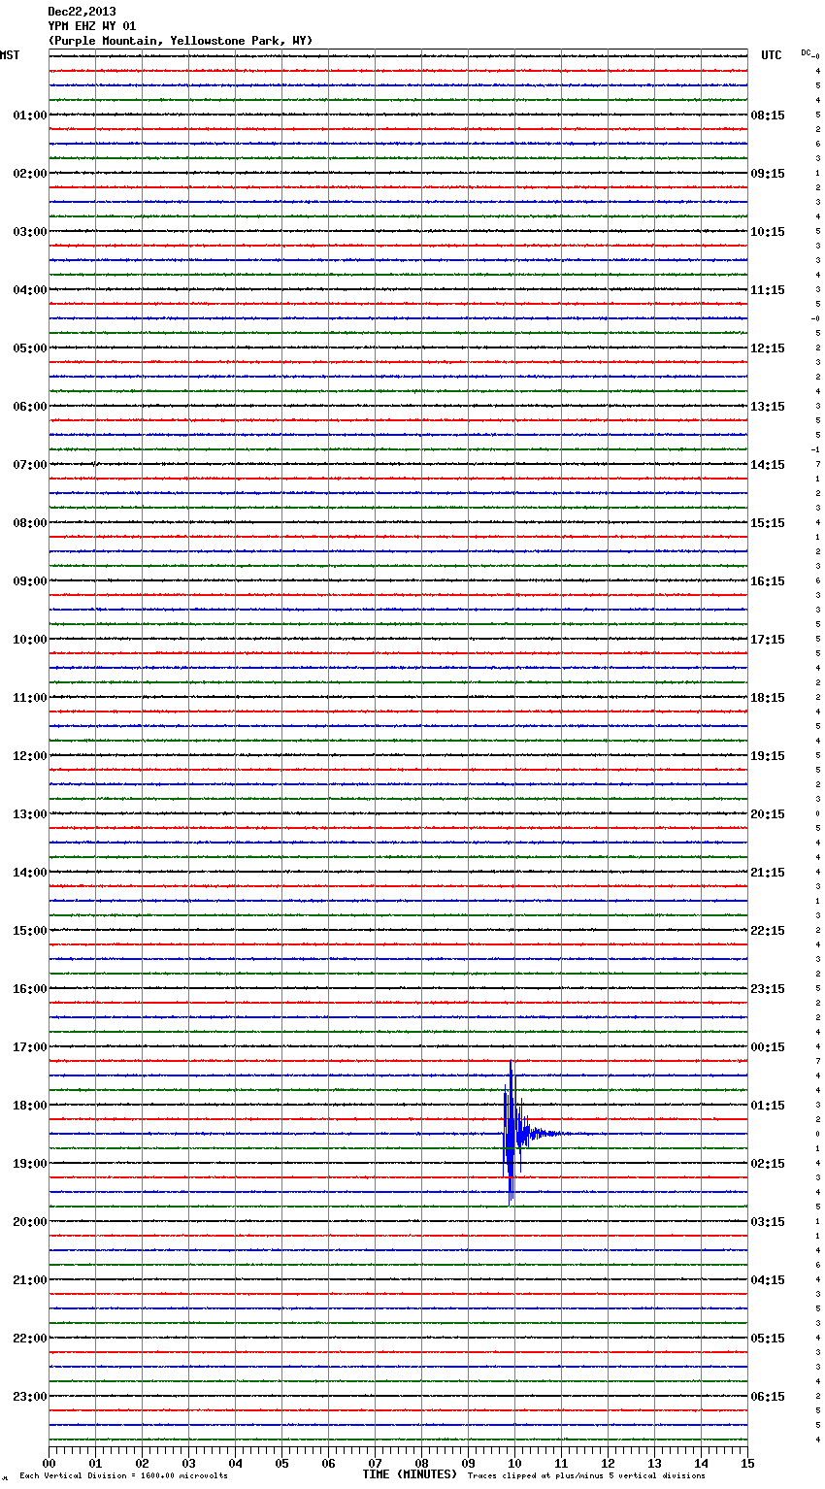The height and width of the screenshot is (1489, 825).
Task: Select the 16:00 MST time label
Action: [x=30, y=989]
